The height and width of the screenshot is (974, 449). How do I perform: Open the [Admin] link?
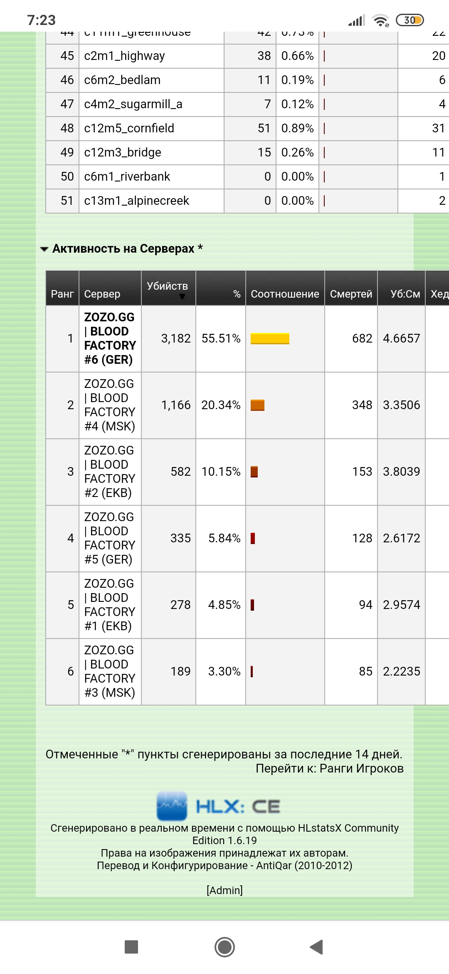[224, 890]
